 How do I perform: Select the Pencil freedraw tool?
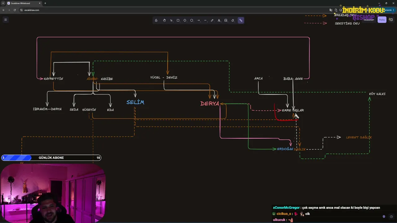point(212,20)
